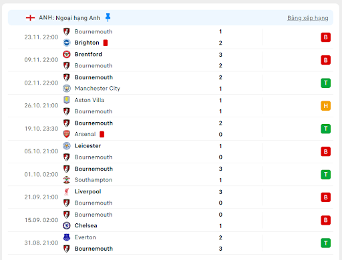Viewport: 342px width, 260px height.
Task: Click the Aston Villa club crest
Action: click(67, 100)
